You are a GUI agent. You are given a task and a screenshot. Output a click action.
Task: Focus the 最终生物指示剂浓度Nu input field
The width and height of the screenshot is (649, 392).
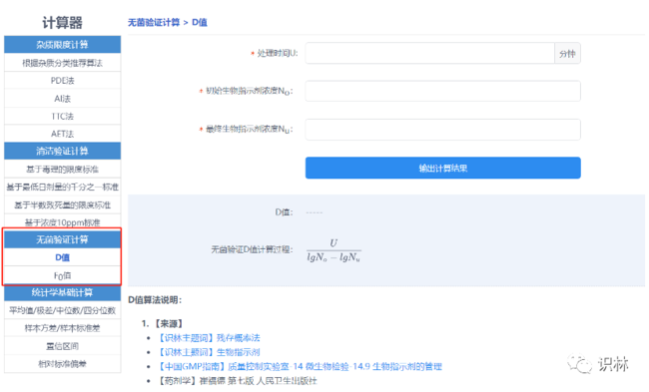point(443,130)
